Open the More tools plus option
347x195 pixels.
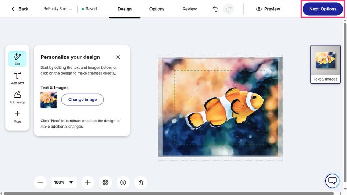tap(17, 117)
